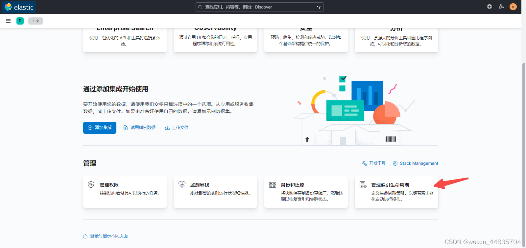Open the 分析 solution card

[396, 40]
